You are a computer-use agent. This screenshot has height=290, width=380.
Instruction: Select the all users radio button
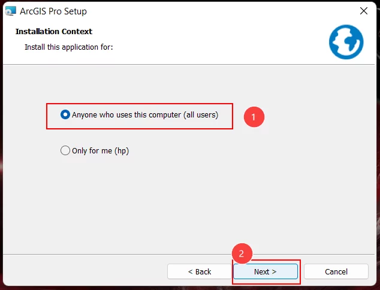click(65, 114)
